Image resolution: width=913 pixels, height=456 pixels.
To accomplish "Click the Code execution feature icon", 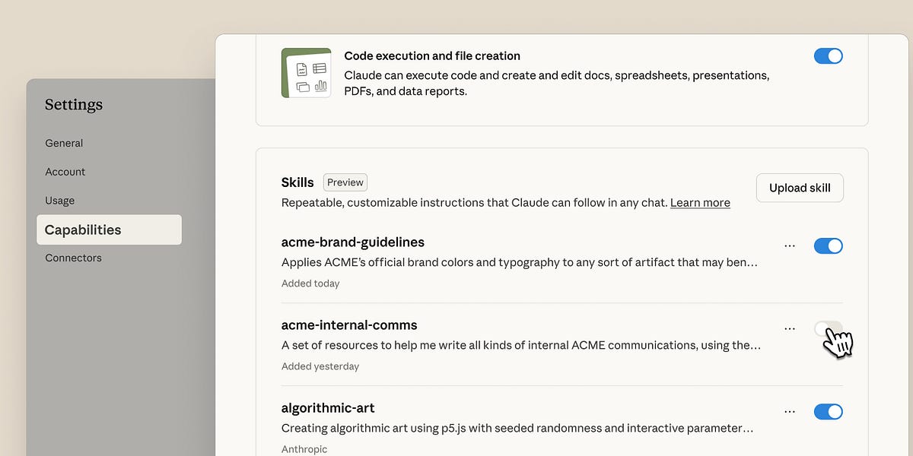I will [306, 73].
